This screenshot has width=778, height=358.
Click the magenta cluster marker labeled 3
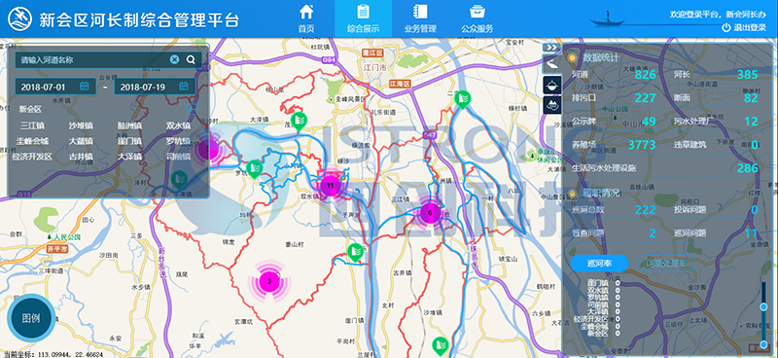click(x=269, y=281)
